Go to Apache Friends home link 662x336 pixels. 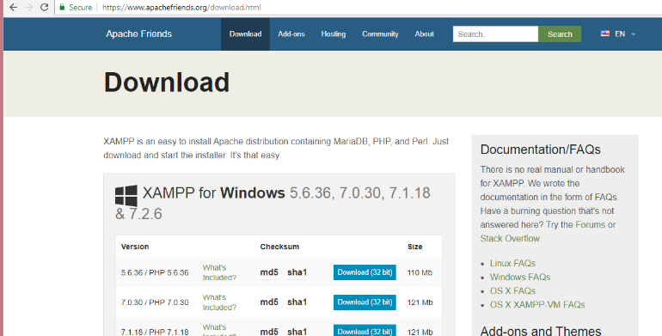[139, 34]
